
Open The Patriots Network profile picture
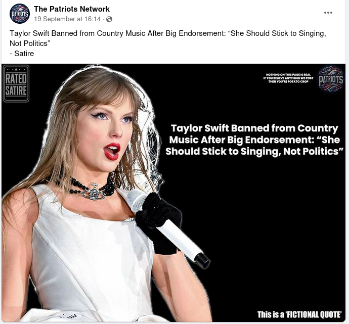tap(20, 14)
